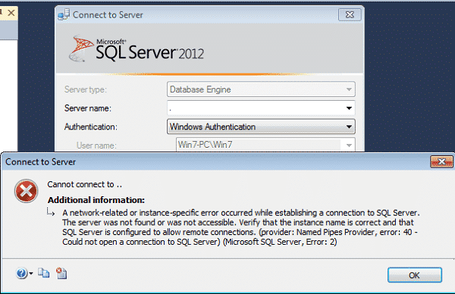Select the Windows Authentication combo box
455x294 pixels.
[261, 127]
